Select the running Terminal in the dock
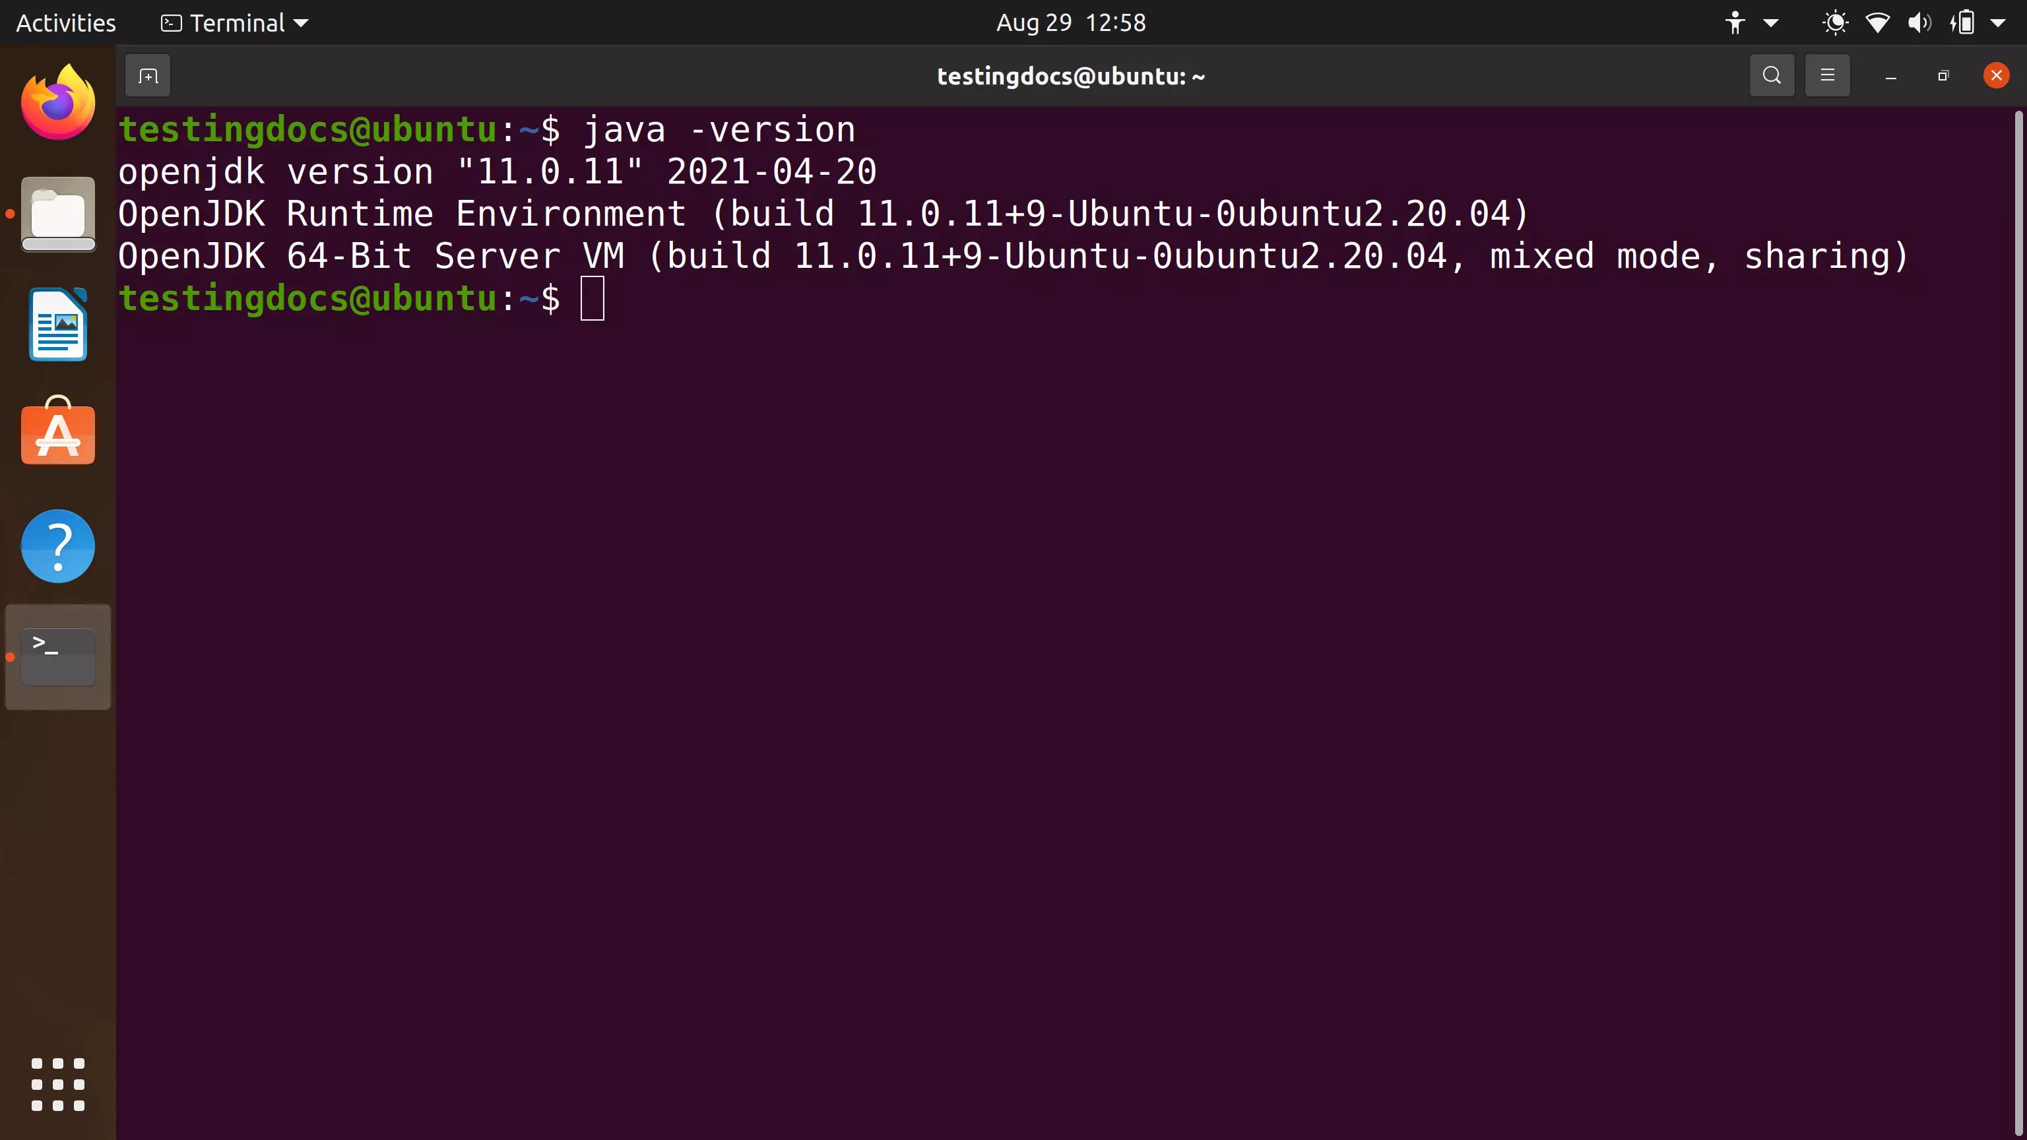 [57, 655]
